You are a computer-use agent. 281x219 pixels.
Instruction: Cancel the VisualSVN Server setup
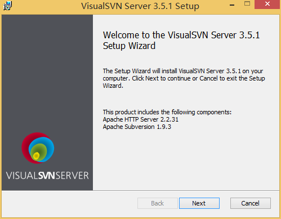tap(251, 203)
